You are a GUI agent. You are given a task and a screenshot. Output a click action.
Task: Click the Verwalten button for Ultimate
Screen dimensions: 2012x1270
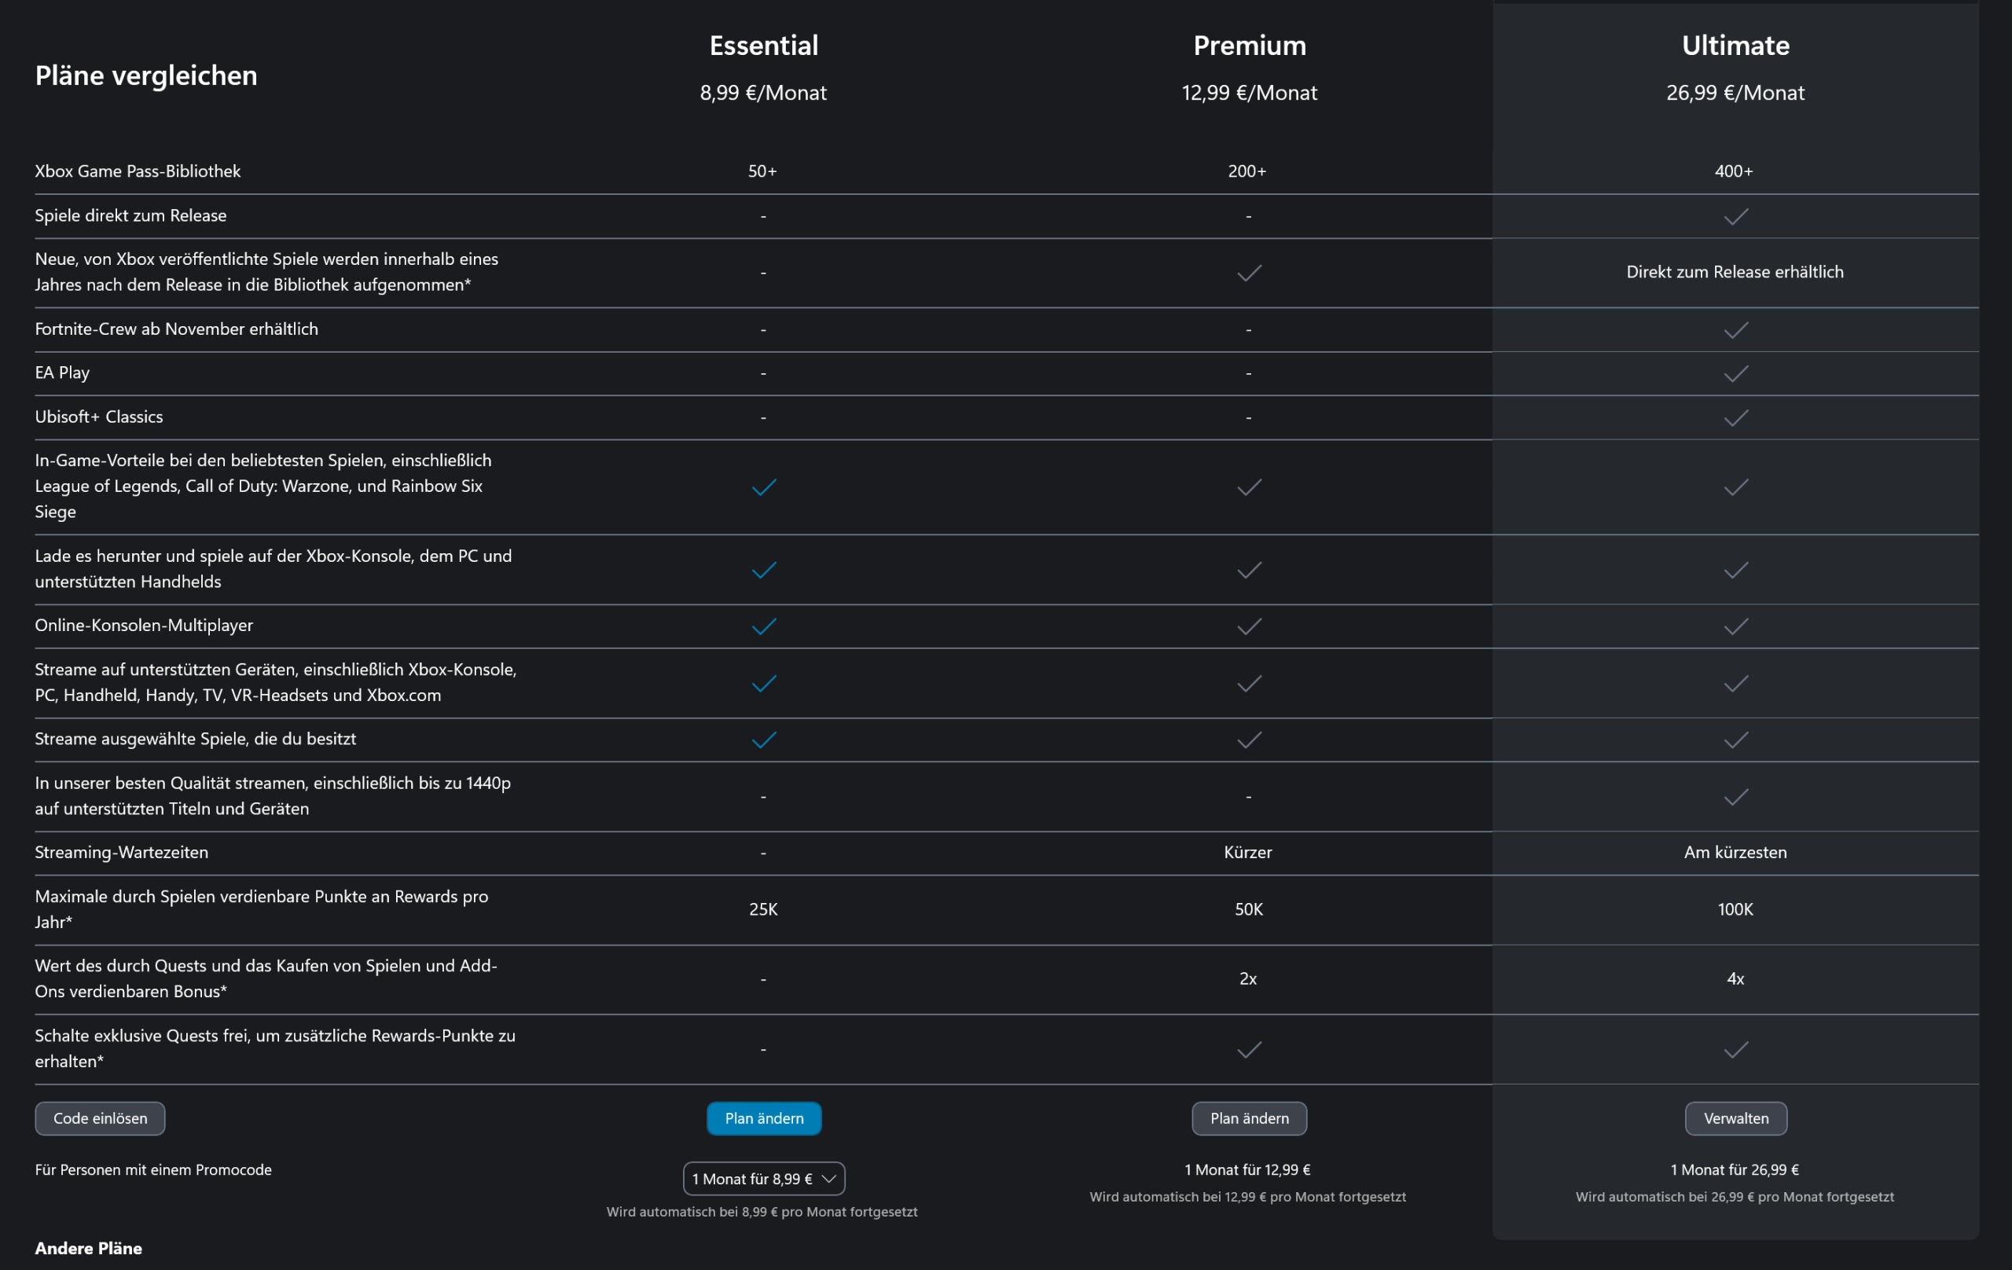click(x=1735, y=1118)
